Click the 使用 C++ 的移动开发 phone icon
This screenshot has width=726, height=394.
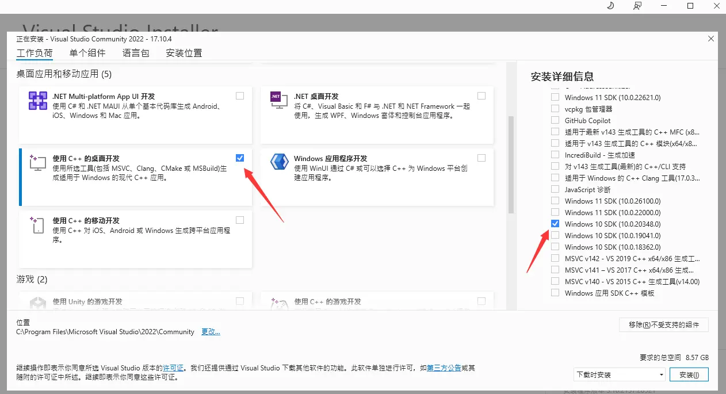(38, 225)
